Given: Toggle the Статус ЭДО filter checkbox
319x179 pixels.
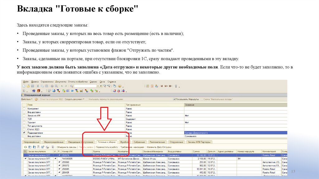Looking at the screenshot, I should (x=24, y=129).
